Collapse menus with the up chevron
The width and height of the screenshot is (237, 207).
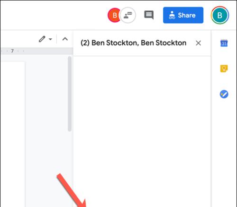(65, 39)
